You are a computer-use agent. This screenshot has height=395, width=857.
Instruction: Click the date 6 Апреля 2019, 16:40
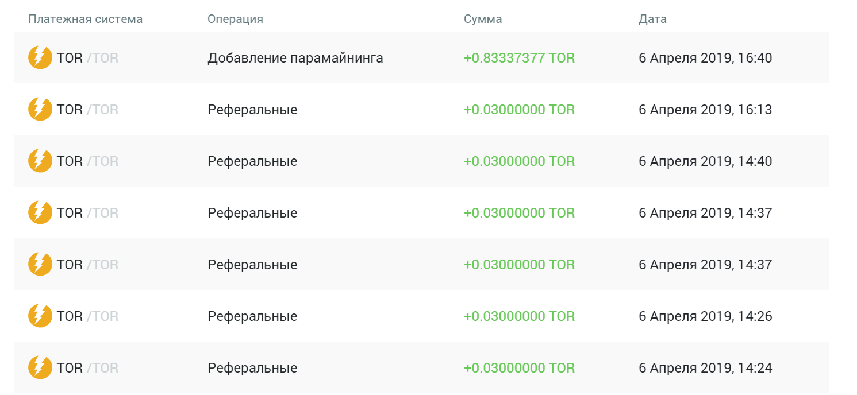click(x=705, y=58)
